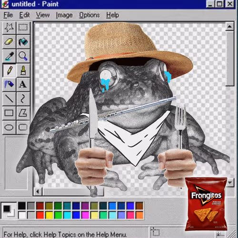Screen dimensions: 238x238
Task: Pick the bright red color swatch
Action: 40,215
